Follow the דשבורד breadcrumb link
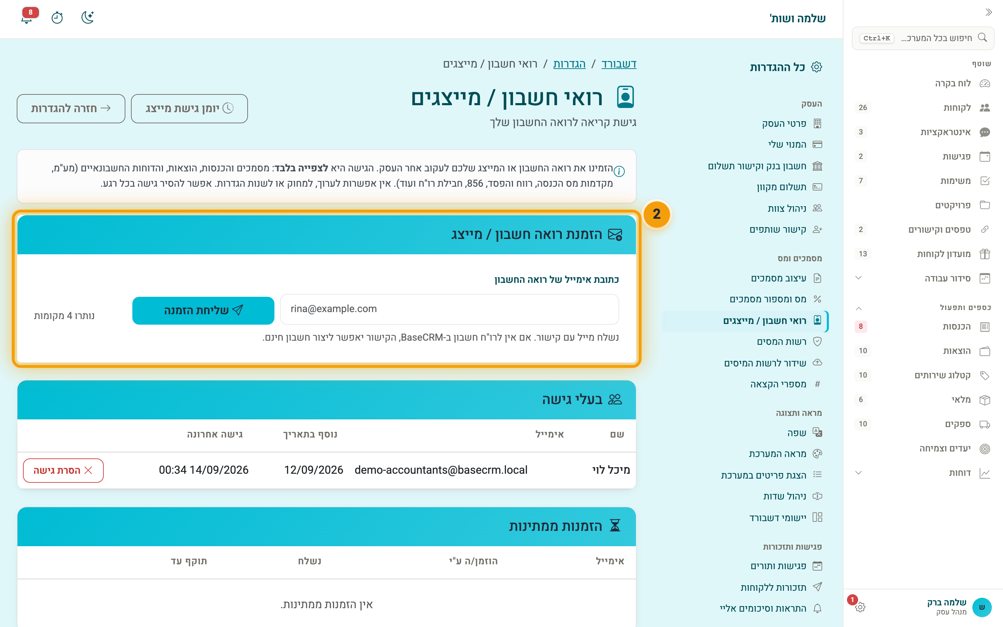Screen dimensions: 1003x627 tap(619, 64)
